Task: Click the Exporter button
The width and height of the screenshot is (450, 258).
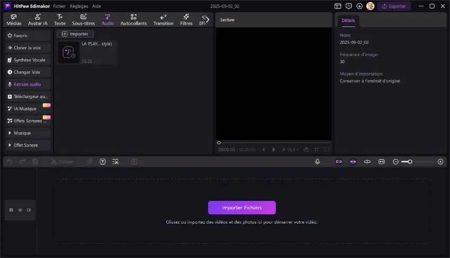Action: click(x=394, y=6)
